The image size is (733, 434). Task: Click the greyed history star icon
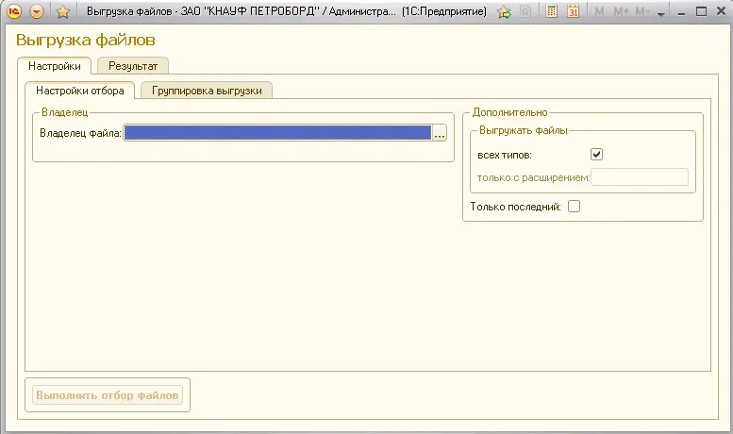click(x=525, y=11)
